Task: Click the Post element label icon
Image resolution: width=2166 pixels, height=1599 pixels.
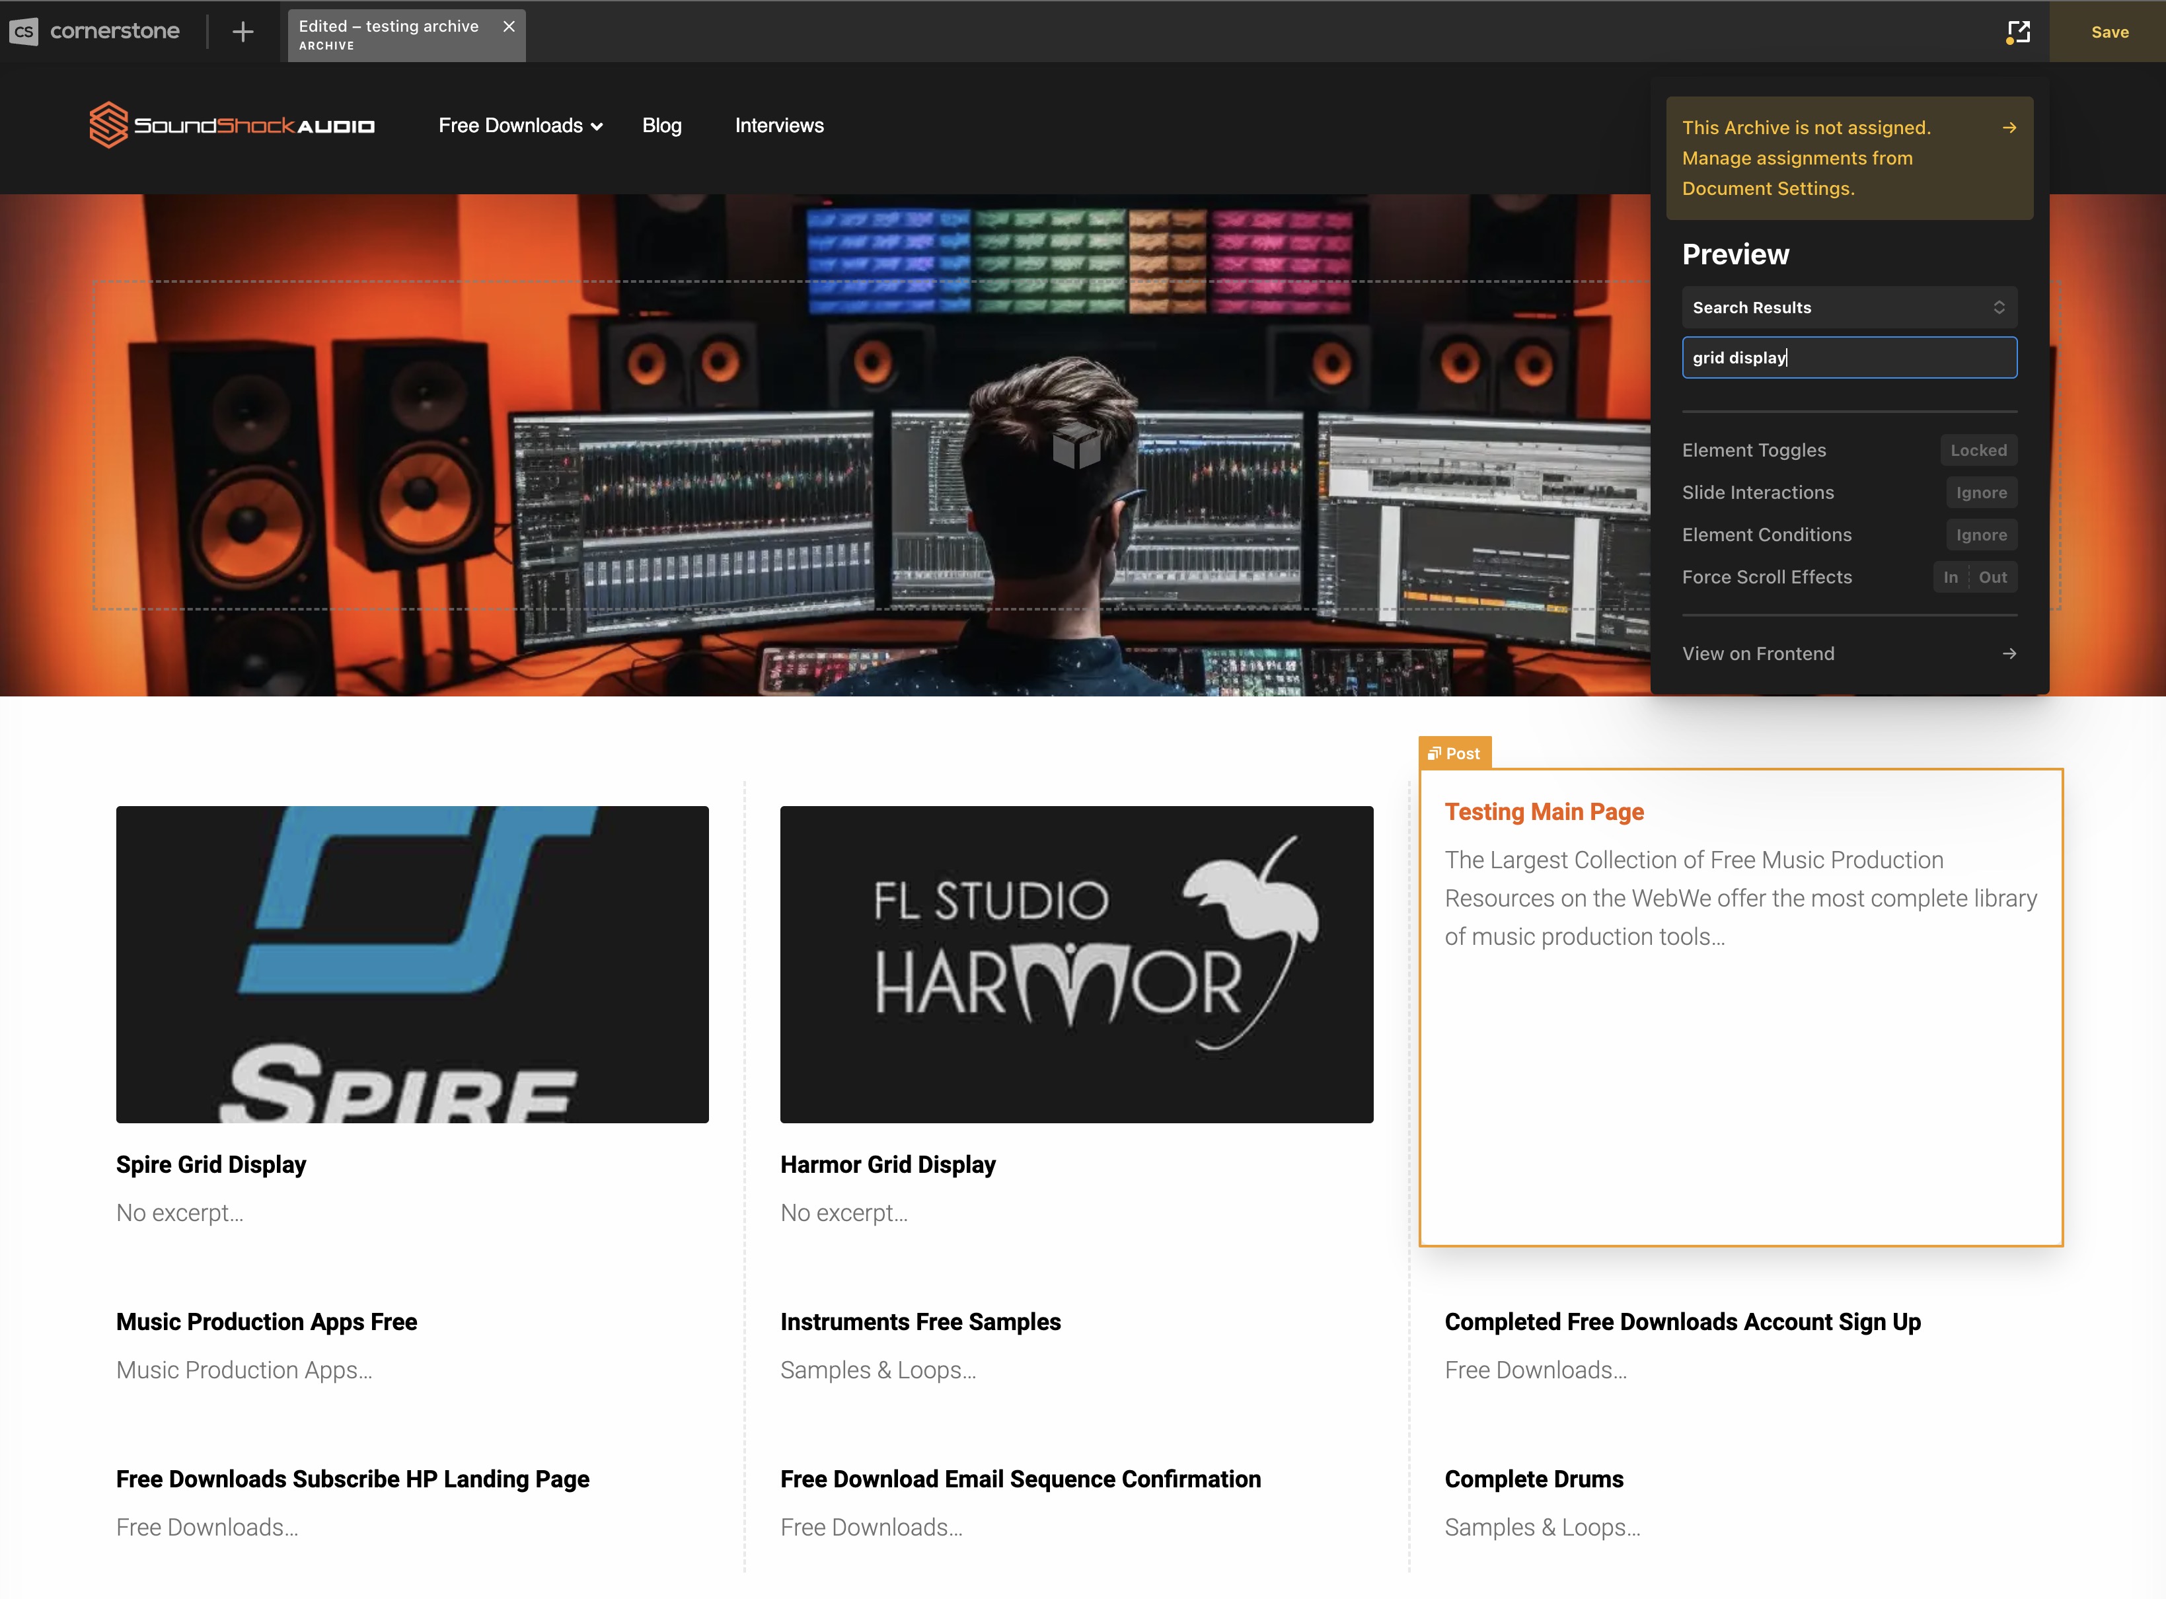Action: (x=1435, y=753)
